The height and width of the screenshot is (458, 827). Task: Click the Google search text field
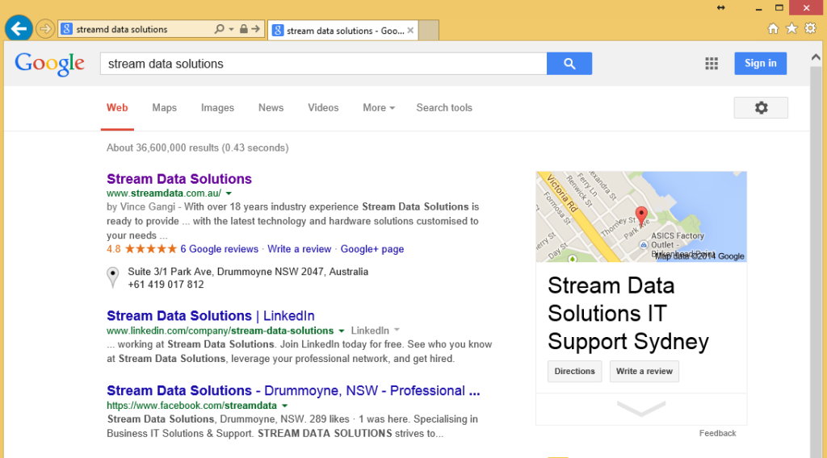pos(323,64)
